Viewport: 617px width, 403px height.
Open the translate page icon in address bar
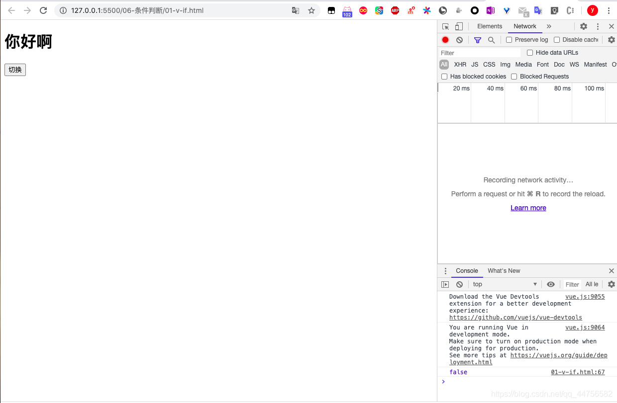click(296, 10)
